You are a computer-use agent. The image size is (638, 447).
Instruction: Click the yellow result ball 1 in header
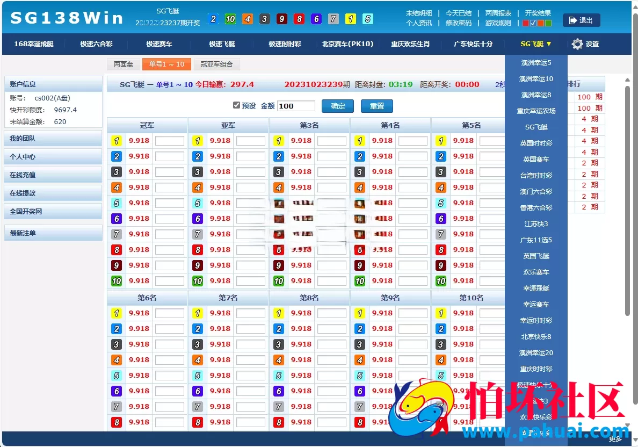click(350, 19)
